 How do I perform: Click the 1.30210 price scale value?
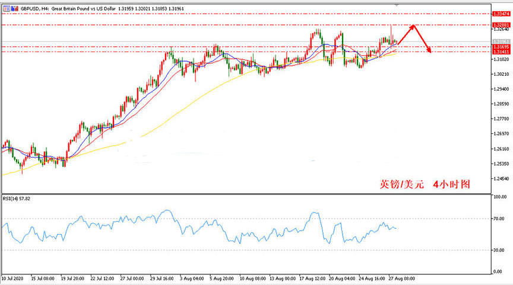501,74
